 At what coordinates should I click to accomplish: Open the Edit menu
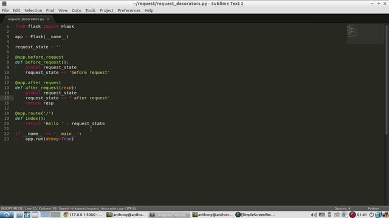tap(16, 10)
